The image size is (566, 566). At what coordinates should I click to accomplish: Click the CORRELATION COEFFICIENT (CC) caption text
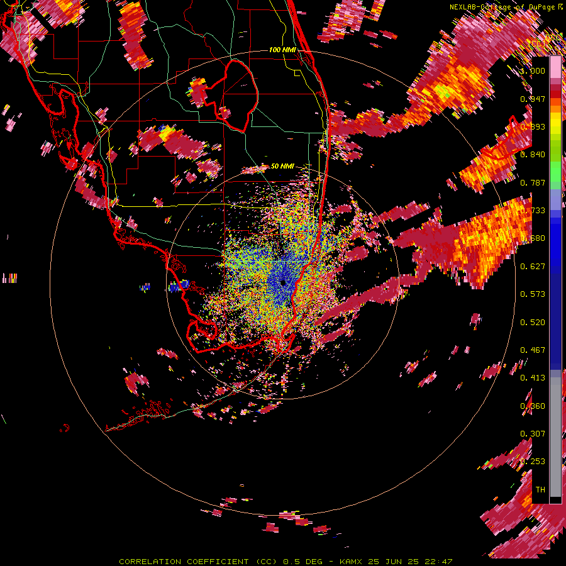(x=198, y=562)
